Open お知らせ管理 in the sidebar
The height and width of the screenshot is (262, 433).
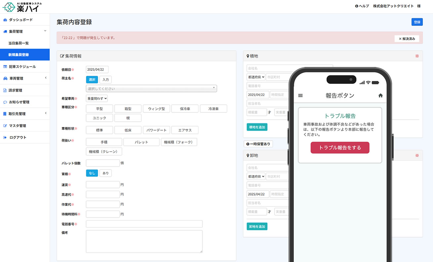click(x=19, y=102)
